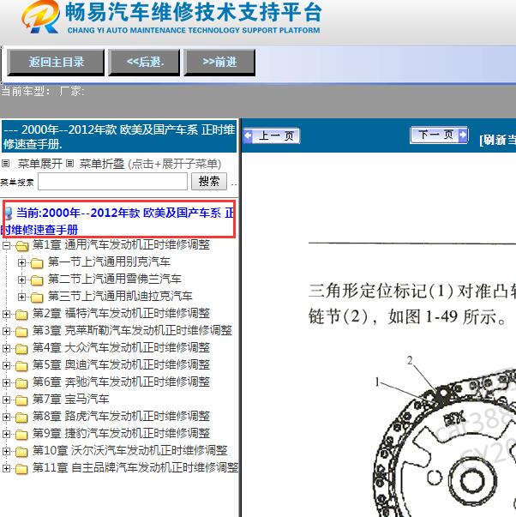
Task: Select 第三节上汽通用凯迪拉克汽车 tree item
Action: (120, 296)
